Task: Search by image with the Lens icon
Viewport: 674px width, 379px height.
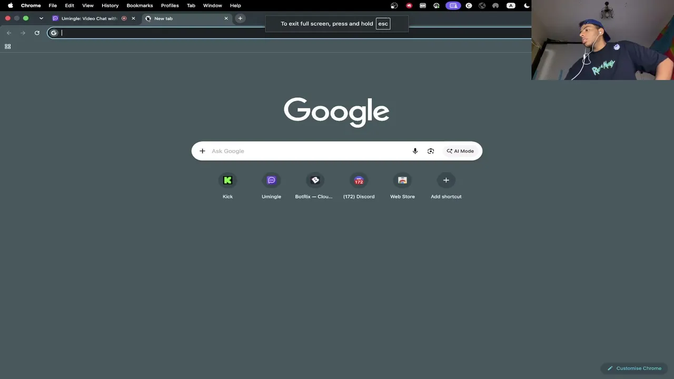Action: [431, 151]
